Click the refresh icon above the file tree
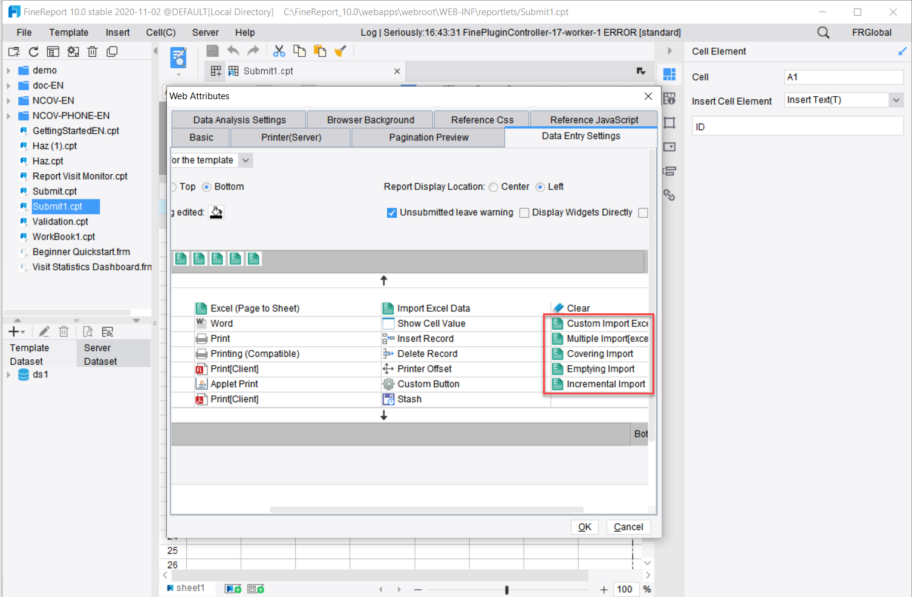This screenshot has height=597, width=912. click(x=34, y=52)
